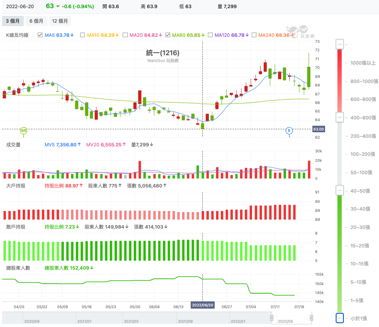Disable the MA5 moving average checkbox
379x327 pixels.
click(x=40, y=35)
